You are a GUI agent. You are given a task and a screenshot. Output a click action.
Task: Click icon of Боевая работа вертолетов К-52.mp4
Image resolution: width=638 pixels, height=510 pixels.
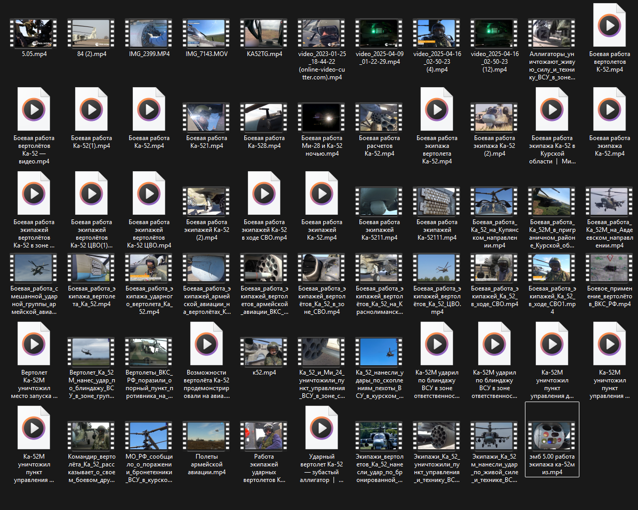coord(609,25)
